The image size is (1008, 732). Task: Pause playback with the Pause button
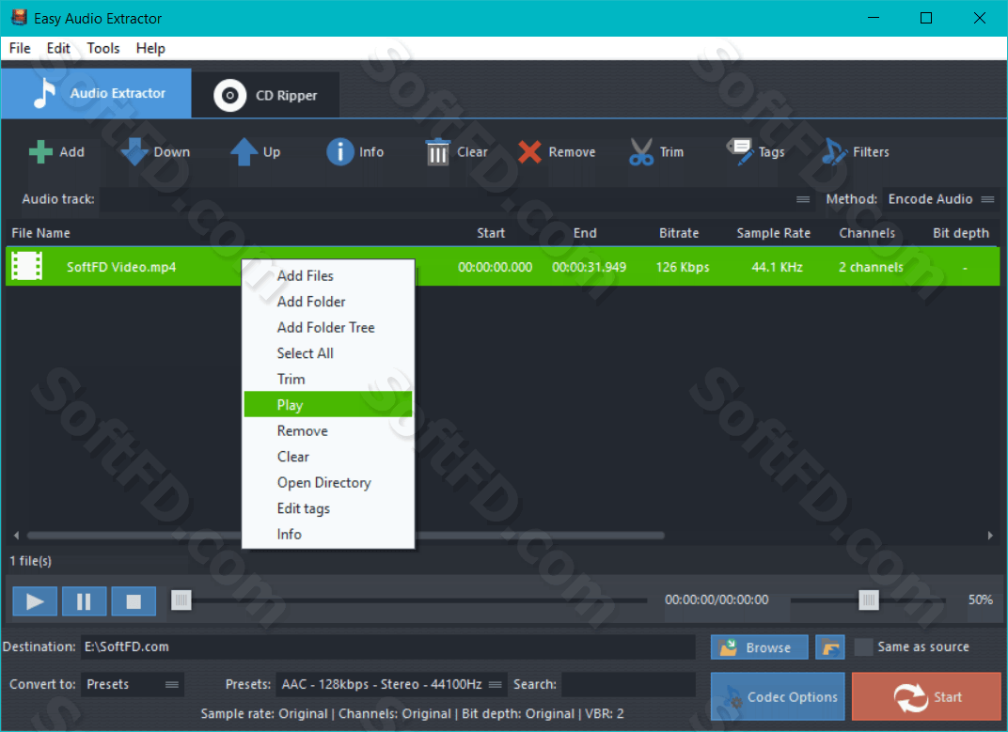pyautogui.click(x=85, y=601)
